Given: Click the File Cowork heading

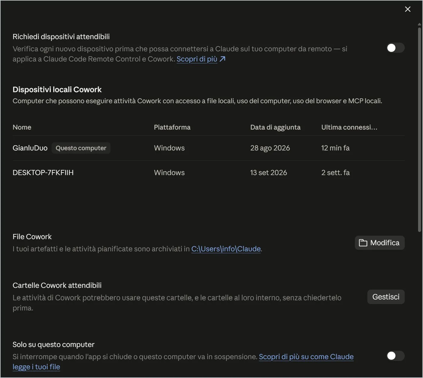Looking at the screenshot, I should pyautogui.click(x=32, y=237).
